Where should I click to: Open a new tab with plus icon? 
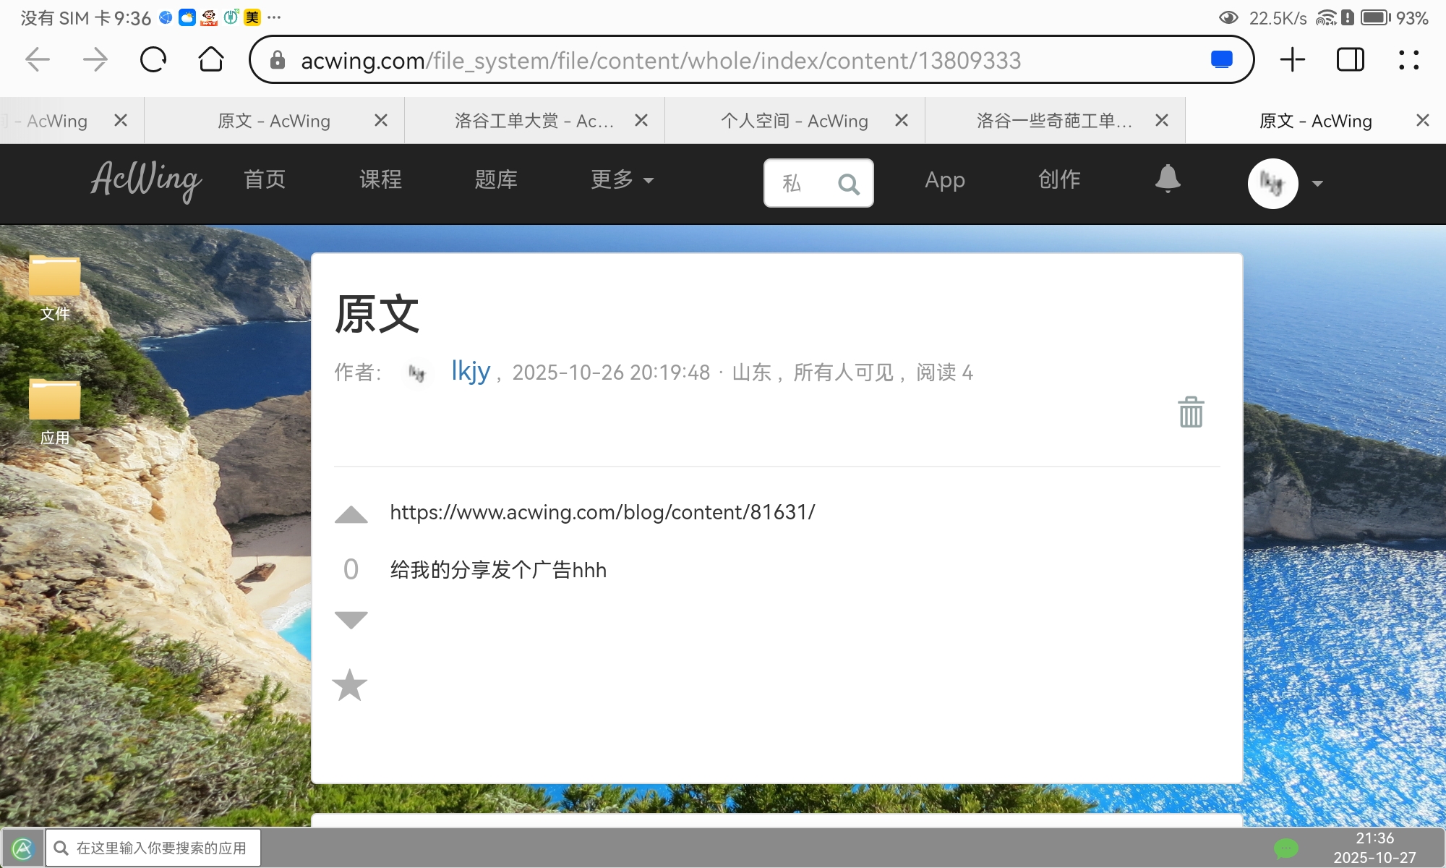click(x=1292, y=60)
